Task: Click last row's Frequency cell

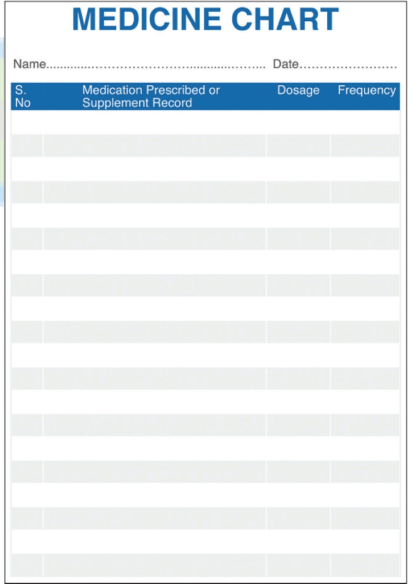Action: pyautogui.click(x=365, y=565)
